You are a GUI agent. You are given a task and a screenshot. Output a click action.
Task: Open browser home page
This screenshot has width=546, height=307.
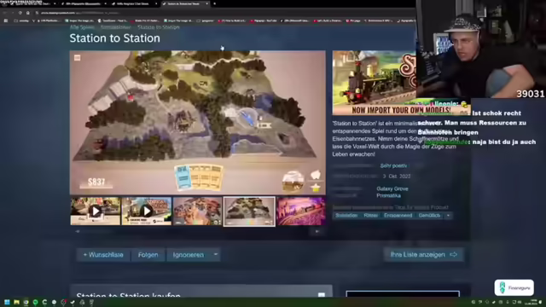click(28, 13)
